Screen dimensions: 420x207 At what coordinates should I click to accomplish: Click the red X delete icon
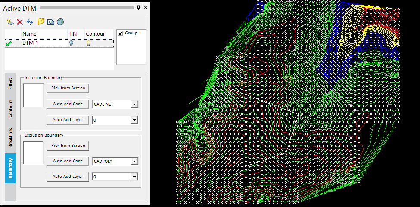point(20,22)
